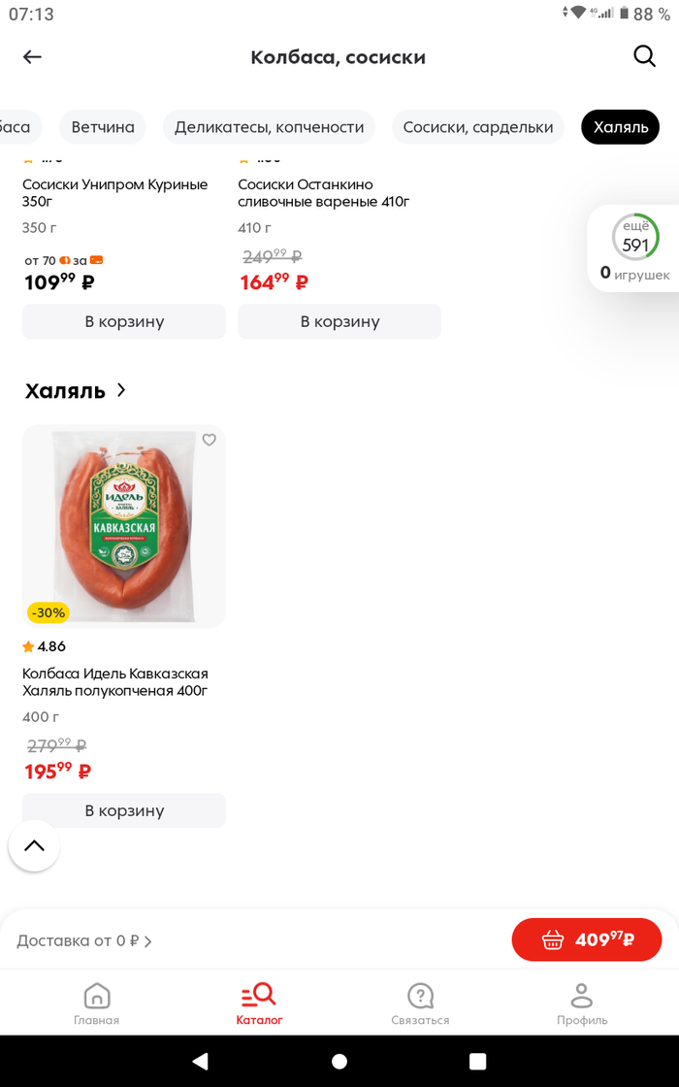Switch to Сосиски, сардельки chip

tap(477, 127)
